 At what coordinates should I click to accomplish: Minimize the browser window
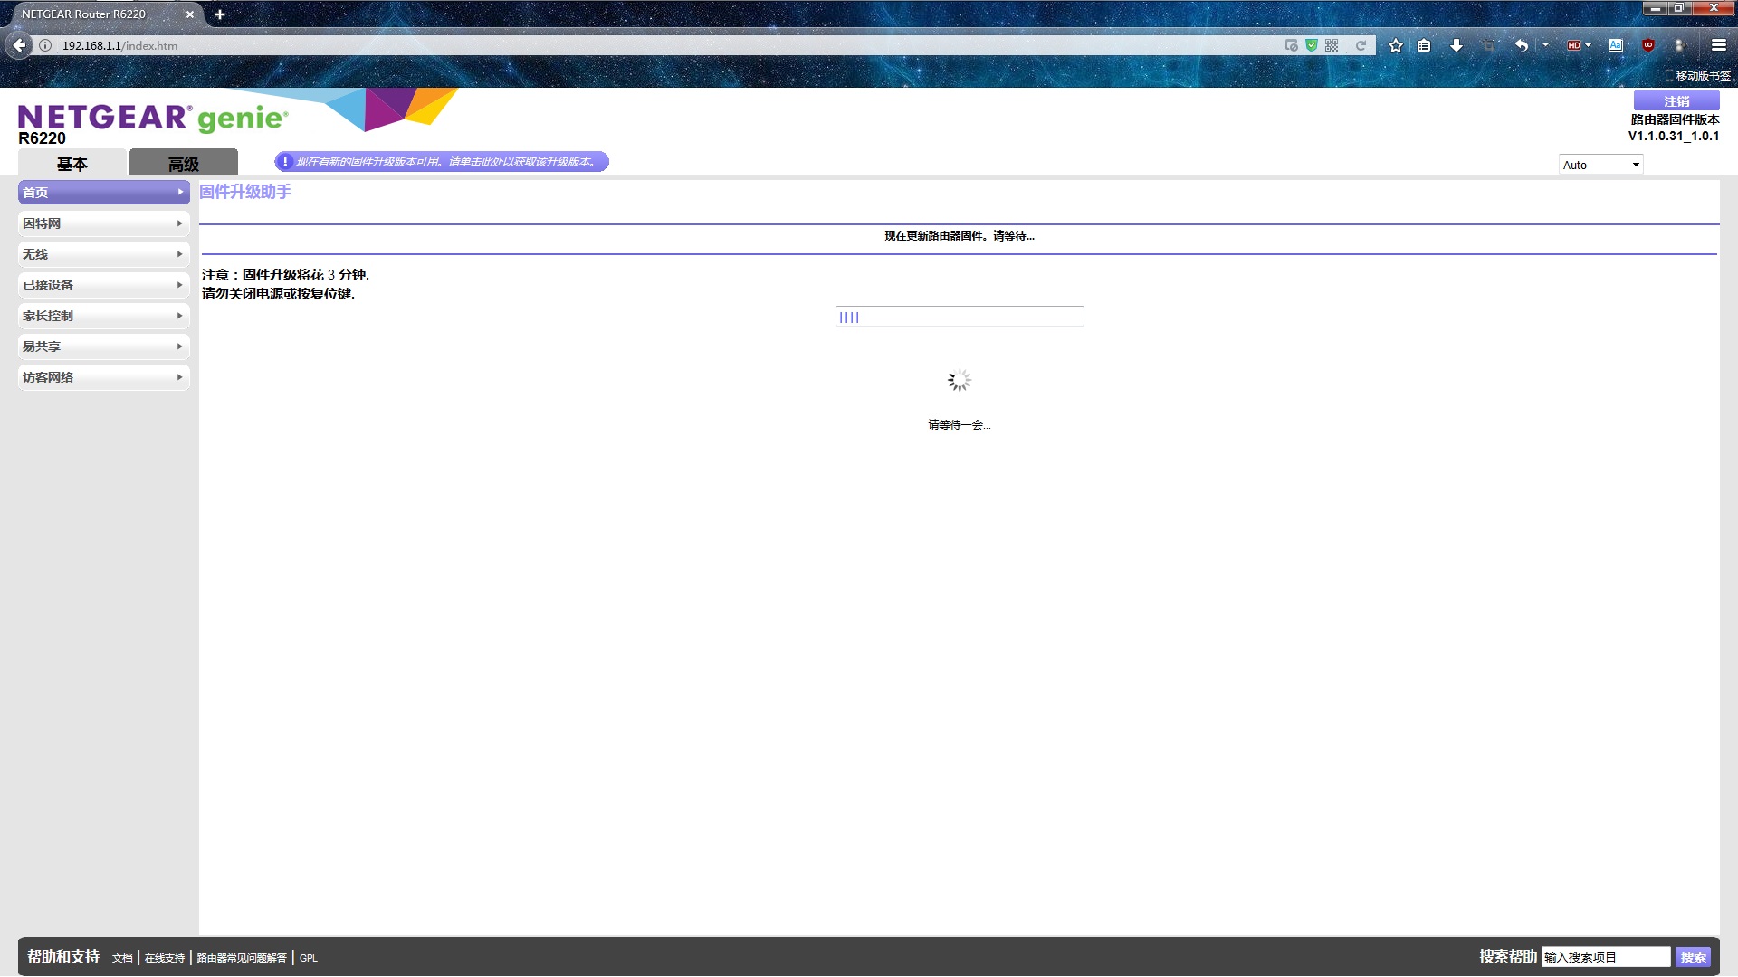1656,8
